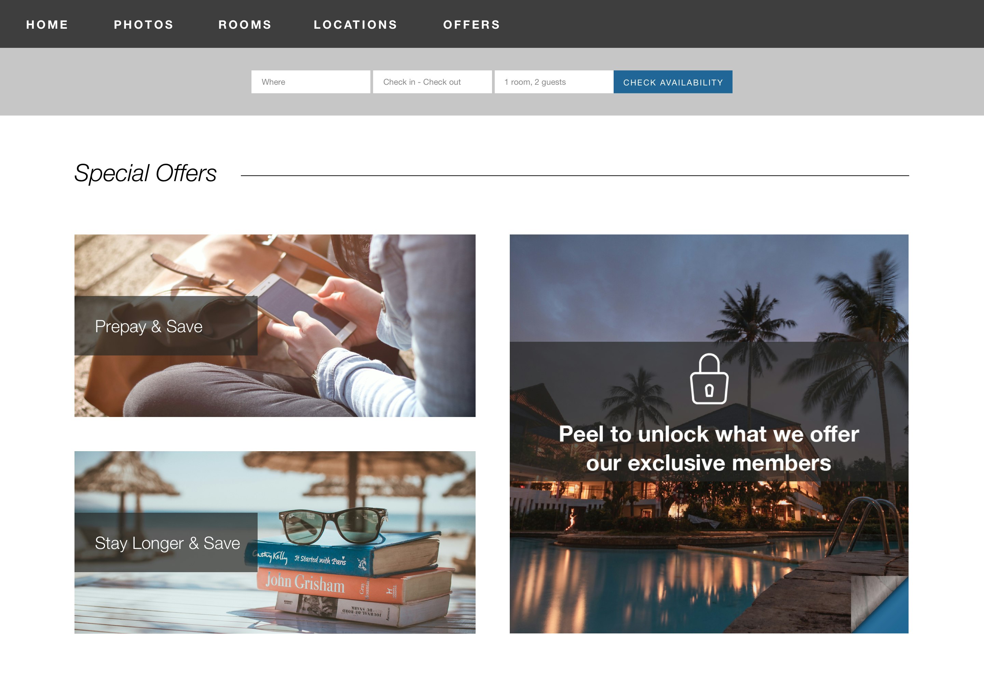Image resolution: width=984 pixels, height=700 pixels.
Task: Select LOCATIONS in the navigation bar
Action: [x=355, y=25]
